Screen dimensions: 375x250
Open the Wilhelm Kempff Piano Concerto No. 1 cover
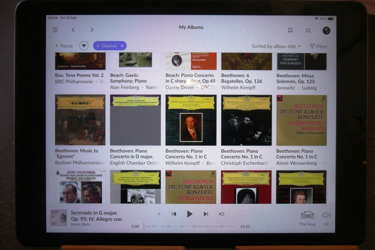tap(191, 120)
